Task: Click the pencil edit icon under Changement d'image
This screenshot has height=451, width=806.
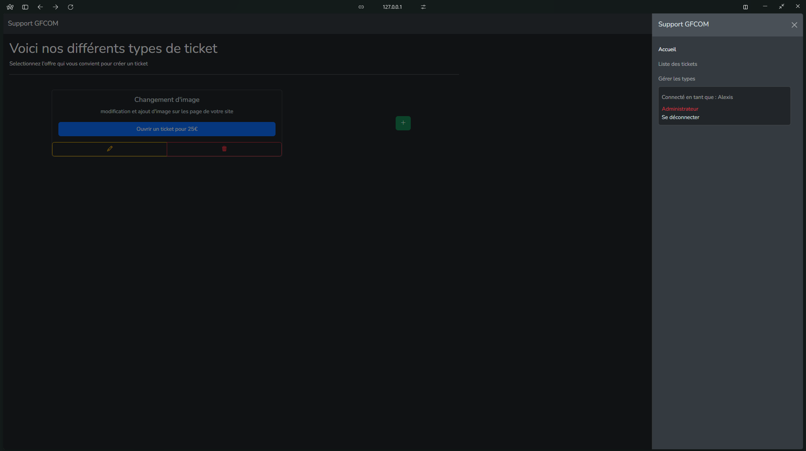Action: [x=110, y=149]
